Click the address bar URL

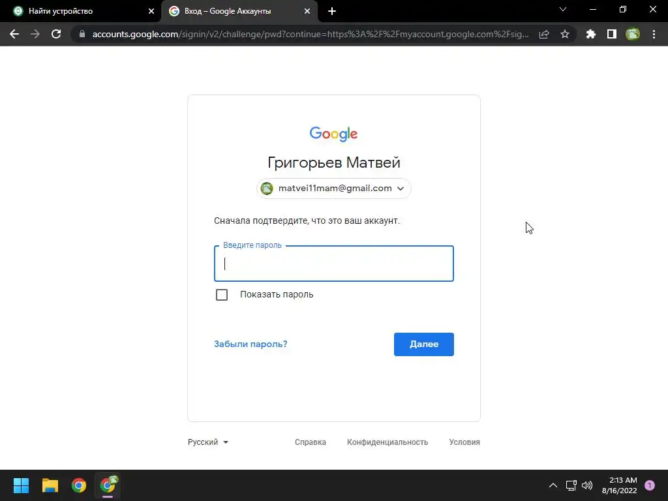tap(311, 34)
